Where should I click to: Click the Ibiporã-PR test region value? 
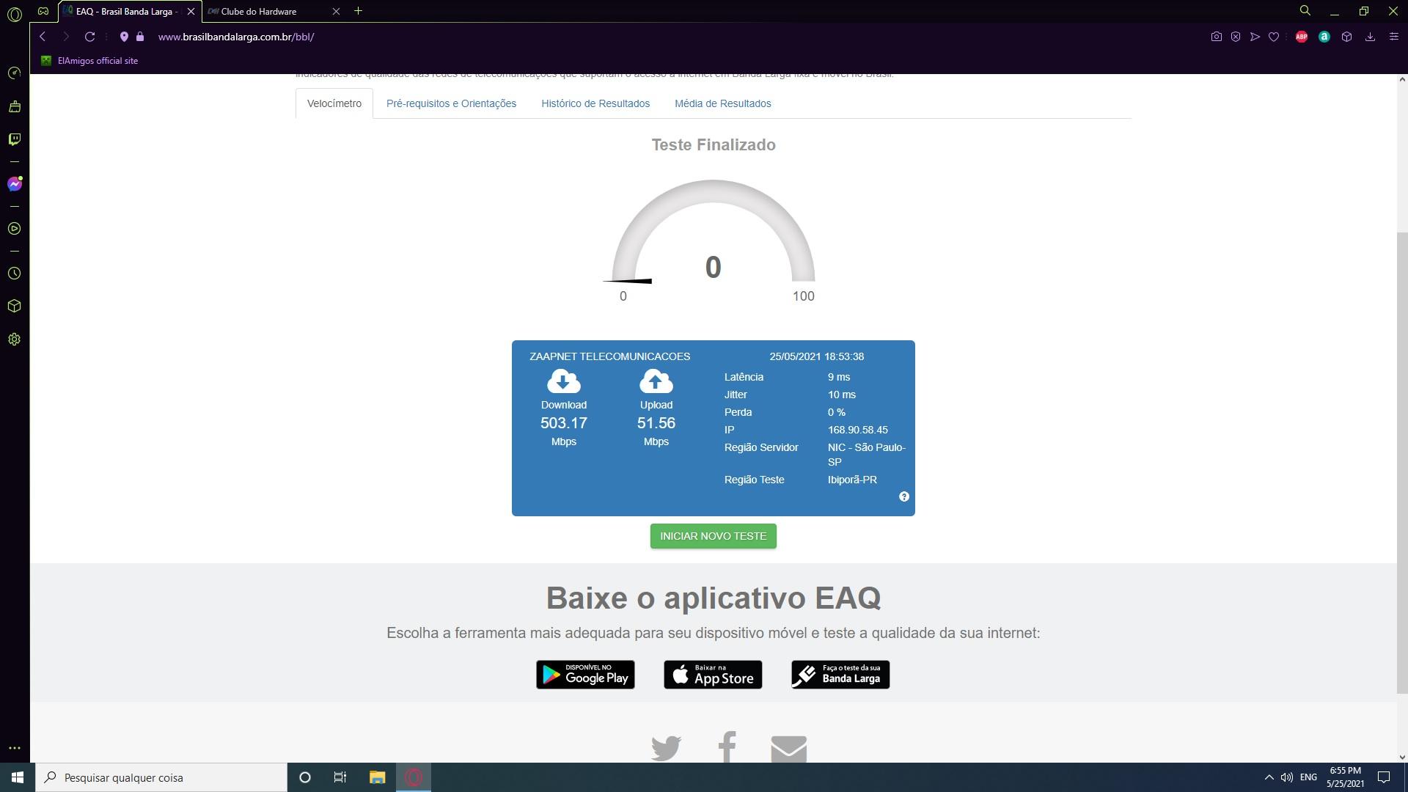click(x=852, y=480)
